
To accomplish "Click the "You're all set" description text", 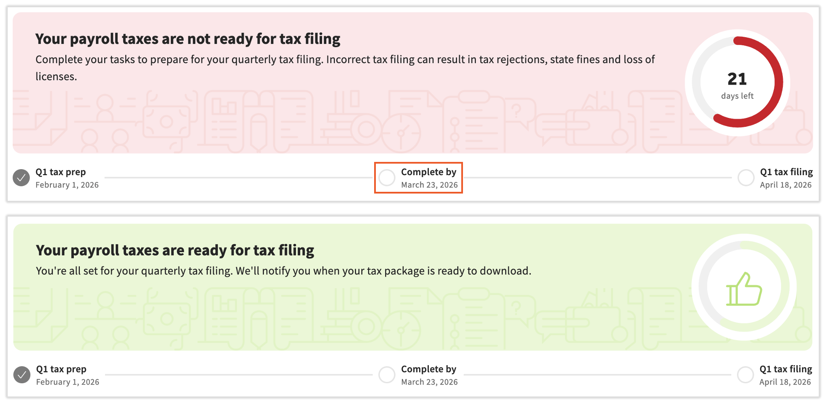I will 283,271.
